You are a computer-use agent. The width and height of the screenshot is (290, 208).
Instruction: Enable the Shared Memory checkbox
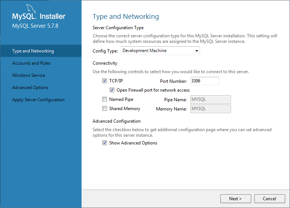coord(104,109)
